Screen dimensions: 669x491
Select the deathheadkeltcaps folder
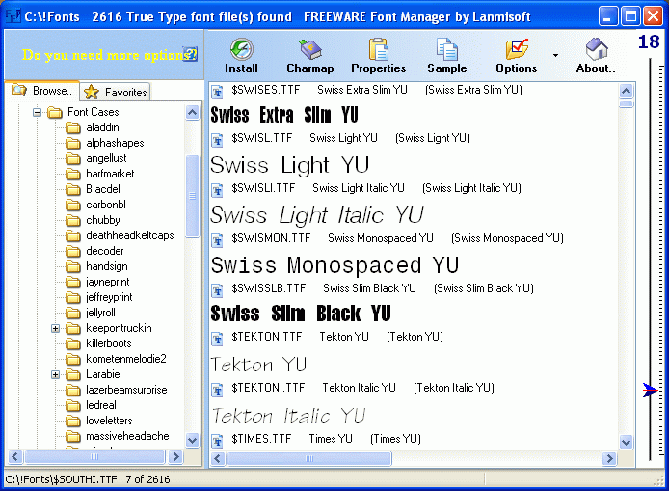(129, 235)
